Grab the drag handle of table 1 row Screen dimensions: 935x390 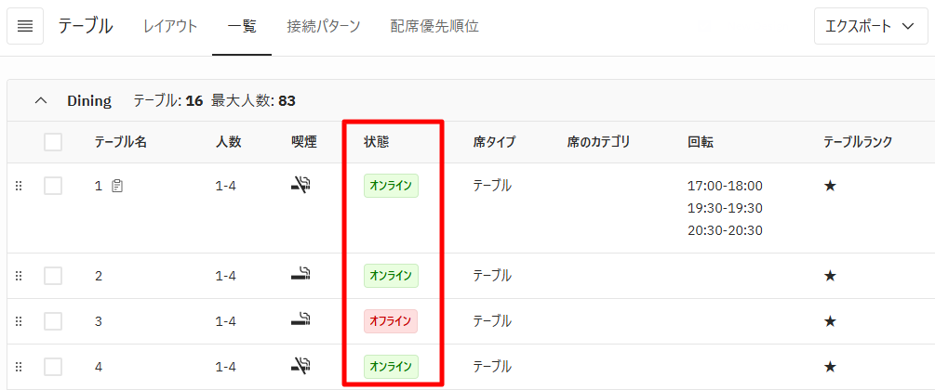[19, 186]
